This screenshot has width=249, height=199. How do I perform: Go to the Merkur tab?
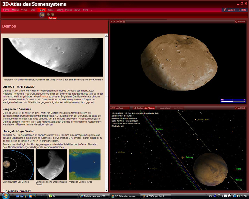(x=16, y=10)
